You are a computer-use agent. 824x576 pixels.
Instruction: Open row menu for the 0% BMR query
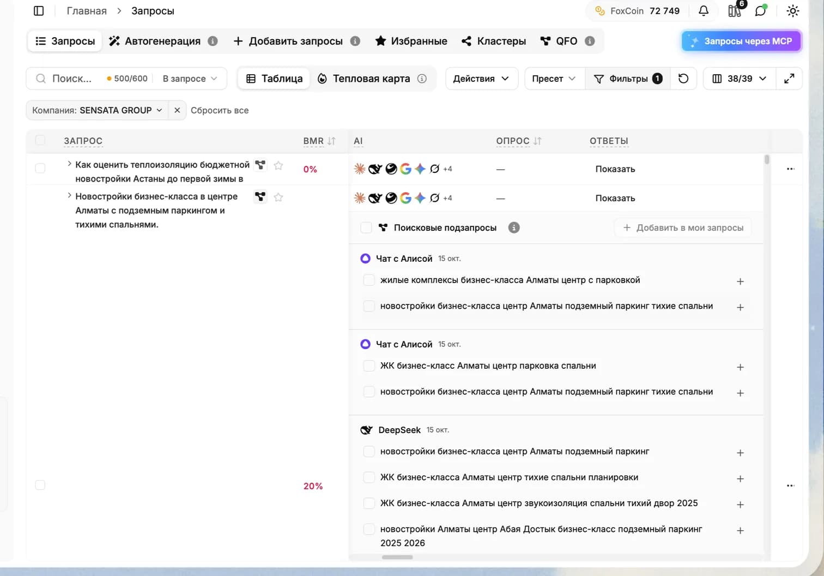(x=791, y=169)
